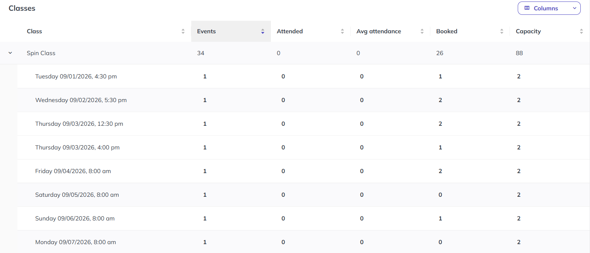Select Thursday 09/03/2026, 12:30 pm event
590x253 pixels.
pos(79,124)
